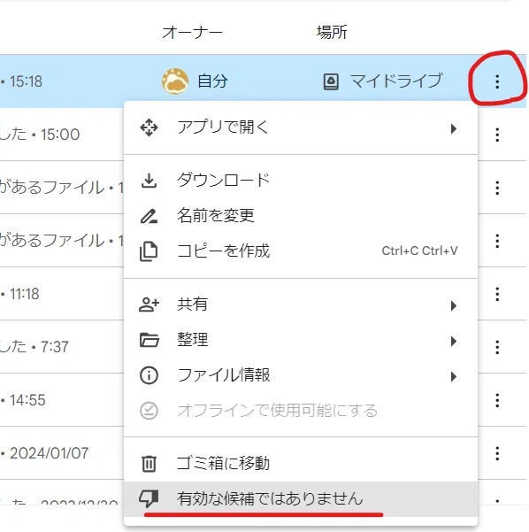529x532 pixels.
Task: Click the オーナー column header
Action: [x=192, y=33]
